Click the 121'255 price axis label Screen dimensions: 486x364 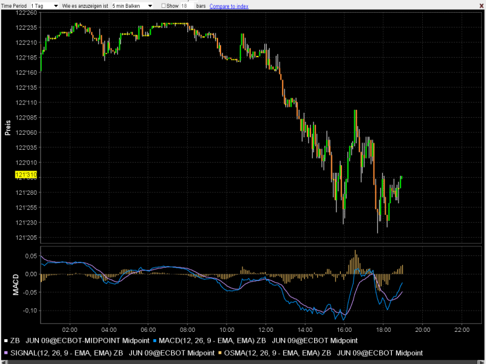point(26,207)
